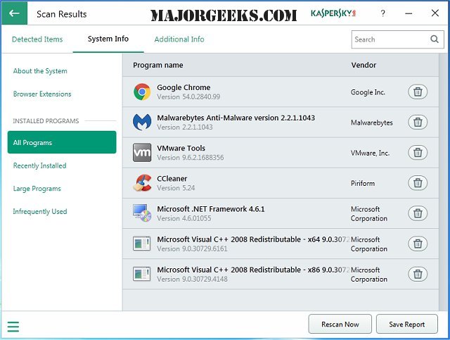Show Browser Extensions list

point(42,94)
